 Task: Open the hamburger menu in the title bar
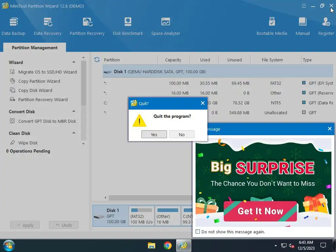pyautogui.click(x=304, y=6)
